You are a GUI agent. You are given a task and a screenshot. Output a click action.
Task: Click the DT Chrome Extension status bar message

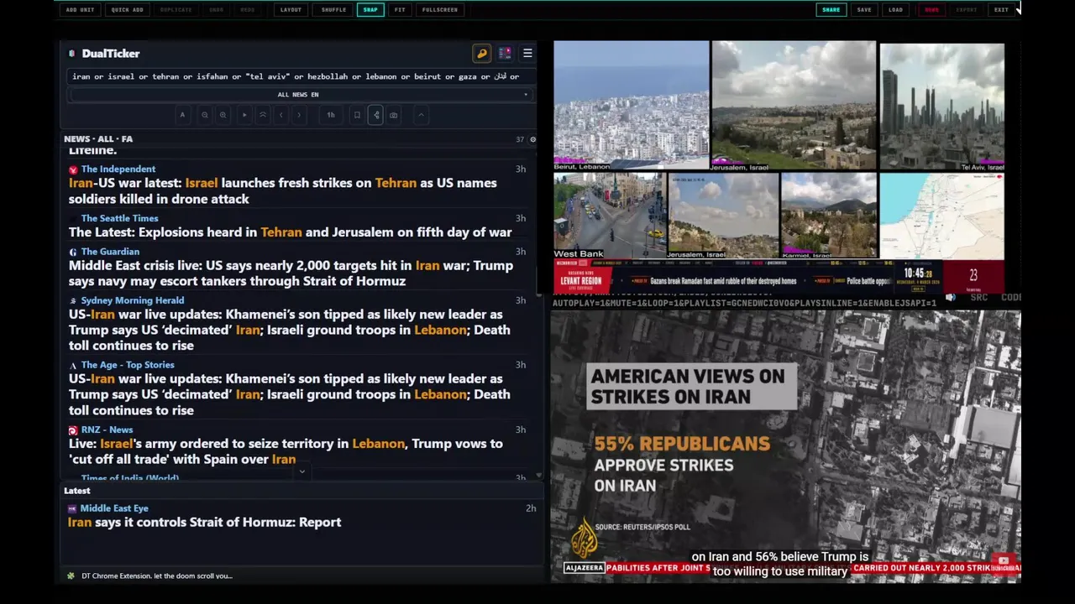pos(157,575)
